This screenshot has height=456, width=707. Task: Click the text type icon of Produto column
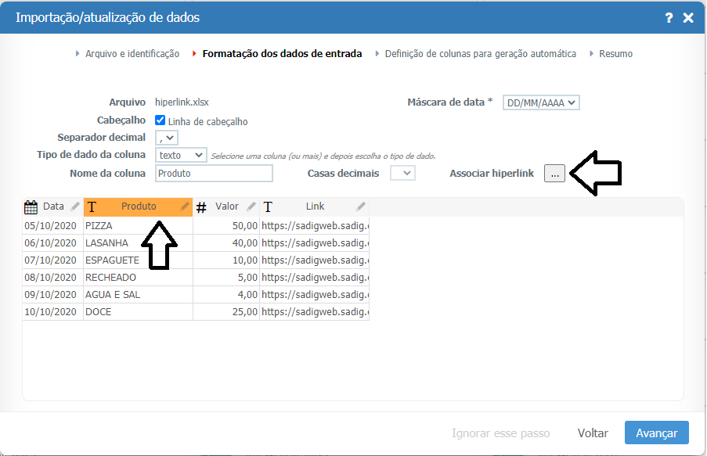click(x=92, y=207)
